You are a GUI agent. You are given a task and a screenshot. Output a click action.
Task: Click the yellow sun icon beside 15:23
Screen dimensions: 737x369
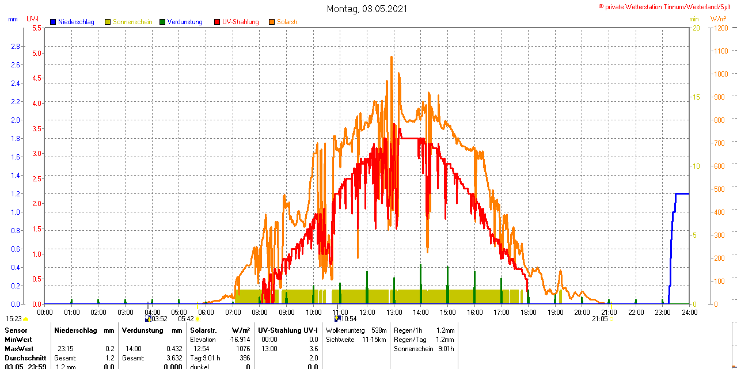coord(25,318)
